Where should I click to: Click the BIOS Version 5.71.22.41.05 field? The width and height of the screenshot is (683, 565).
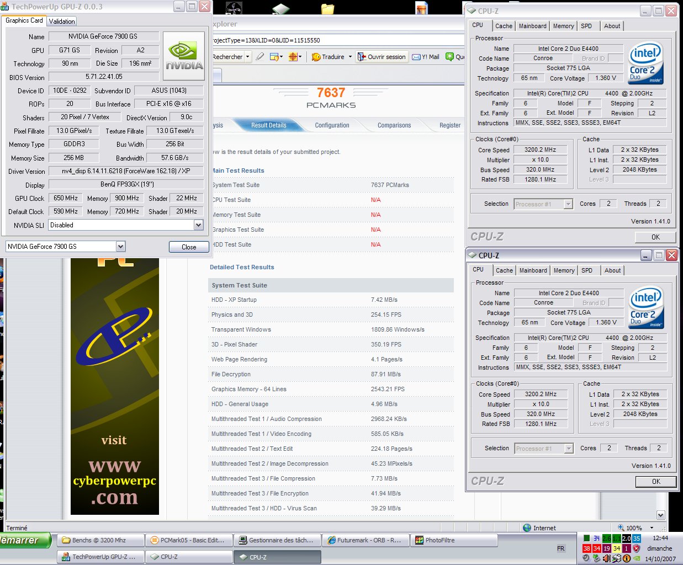[x=104, y=77]
